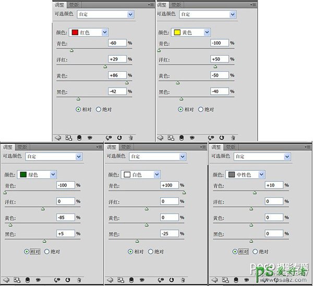Switch to 蒙版 tab in the Red (红色) panel

pos(74,5)
